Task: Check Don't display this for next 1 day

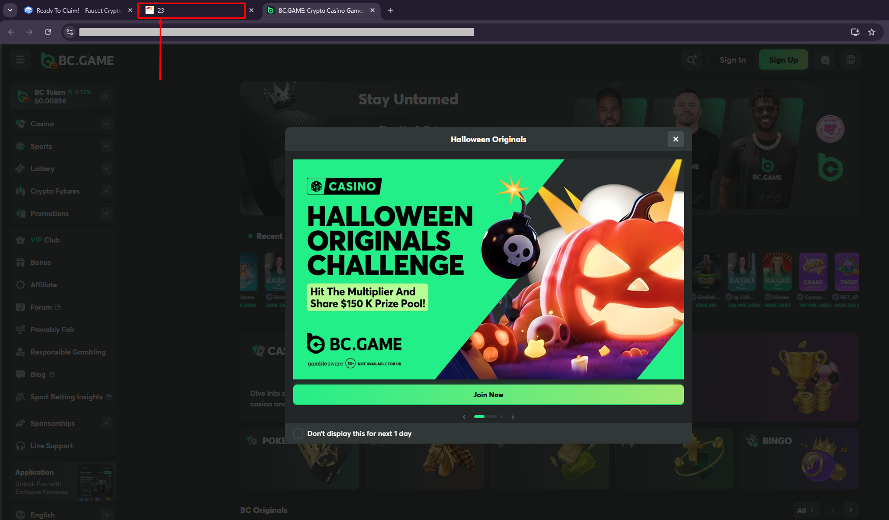Action: [298, 433]
